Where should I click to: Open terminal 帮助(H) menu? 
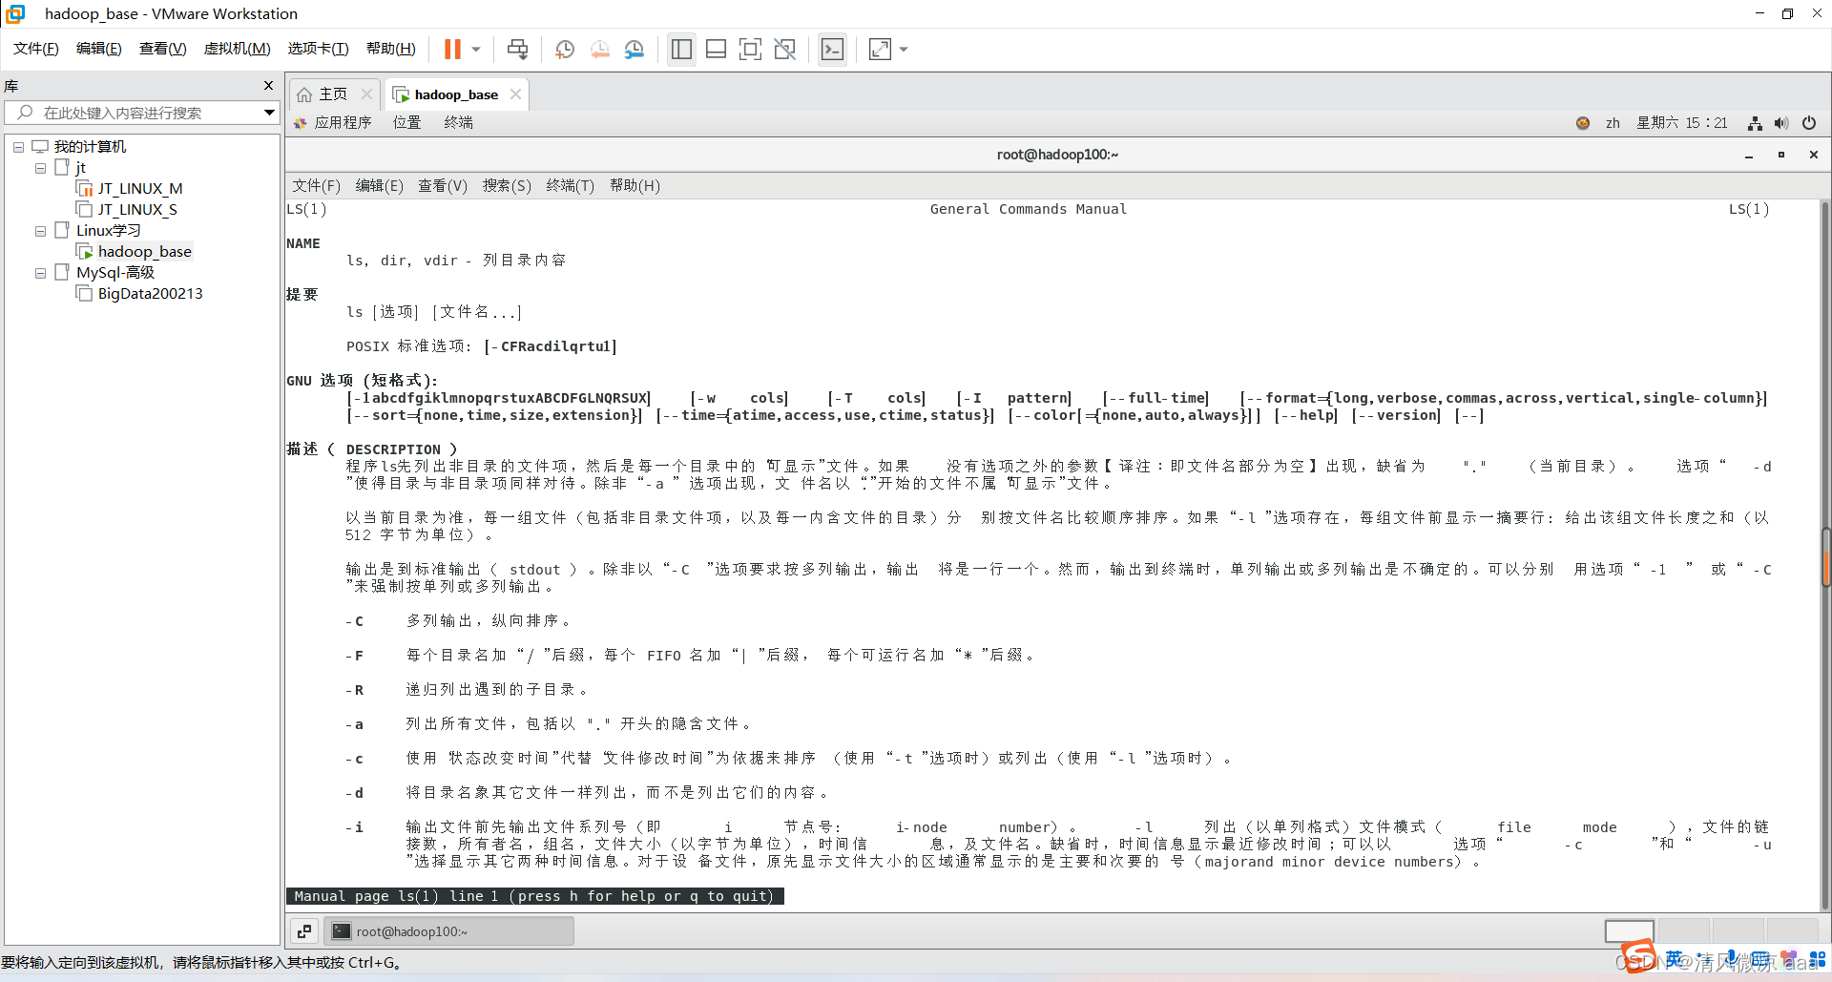(635, 186)
